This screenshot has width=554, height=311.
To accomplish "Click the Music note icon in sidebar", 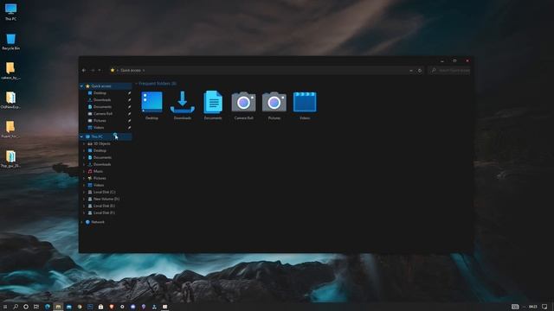I will point(90,171).
